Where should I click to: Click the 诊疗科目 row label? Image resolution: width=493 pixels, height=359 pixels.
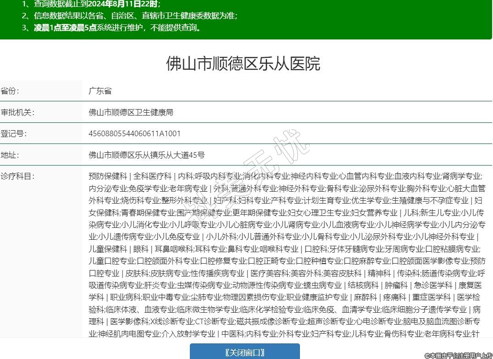[17, 176]
